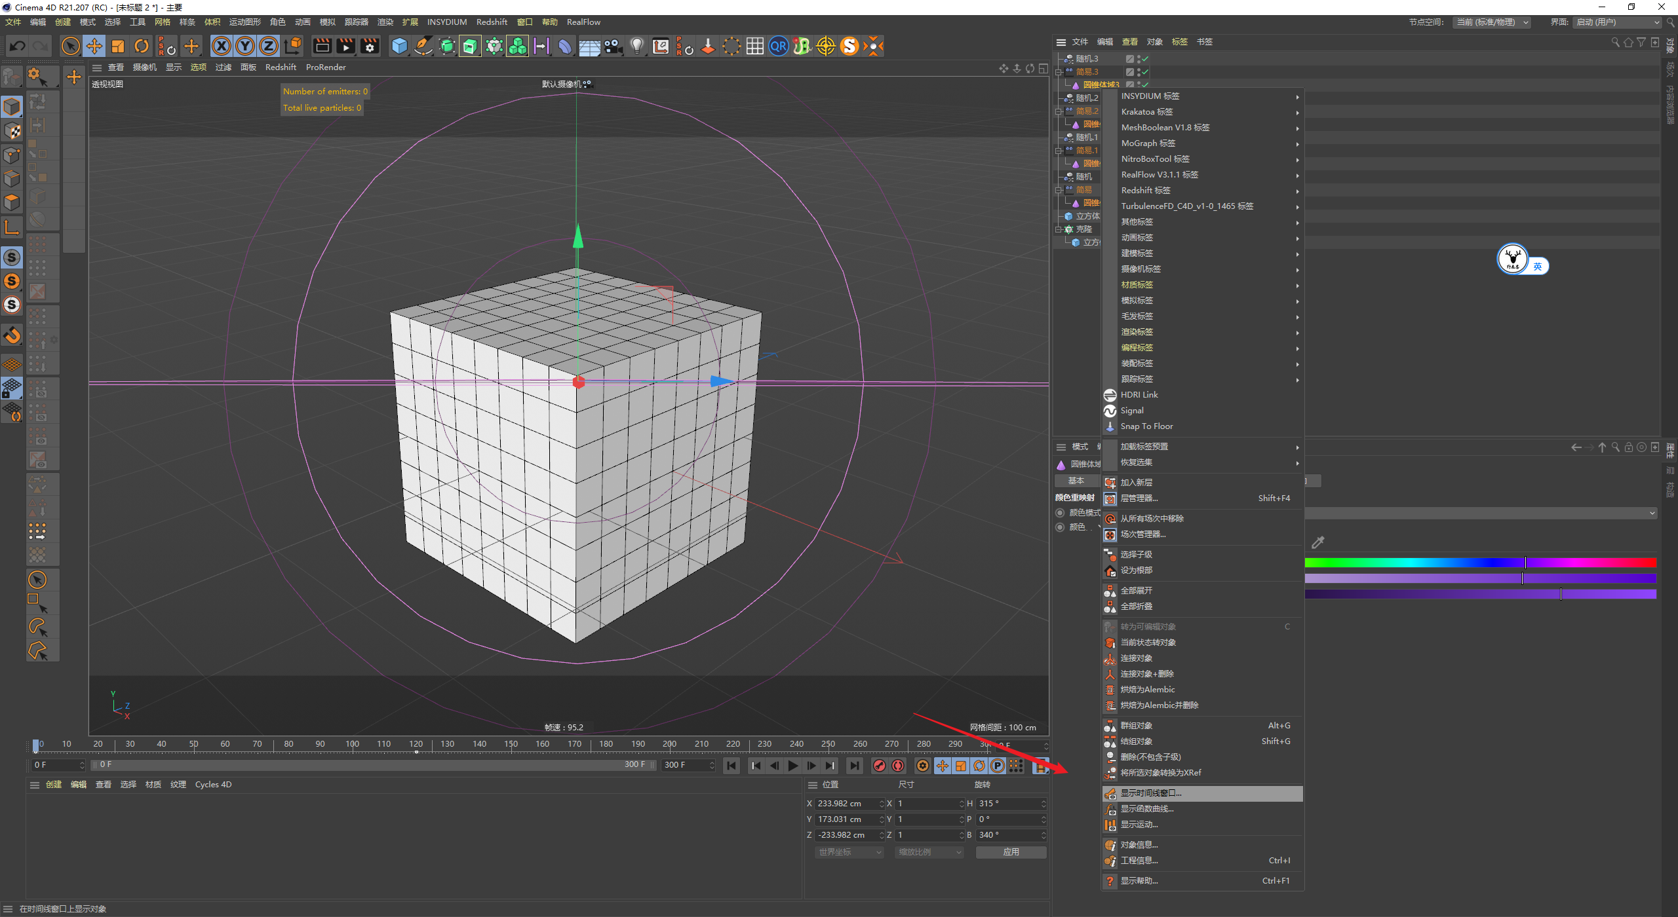Select the 颜色模式 radio button
Image resolution: width=1678 pixels, height=917 pixels.
(x=1060, y=513)
